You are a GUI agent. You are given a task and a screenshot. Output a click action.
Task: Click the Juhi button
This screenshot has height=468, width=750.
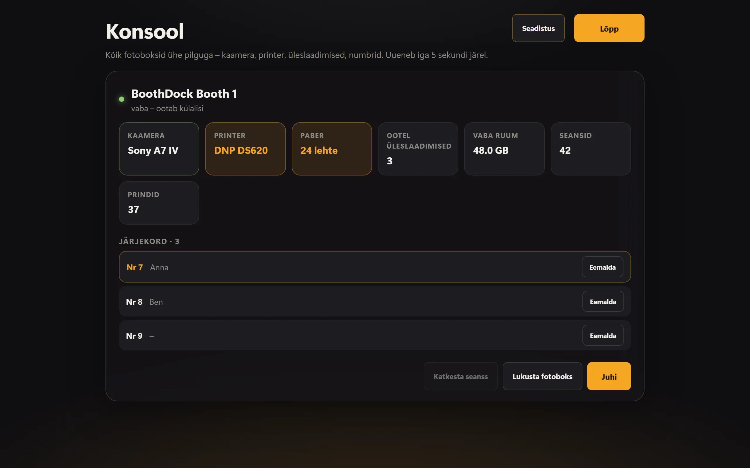click(609, 376)
